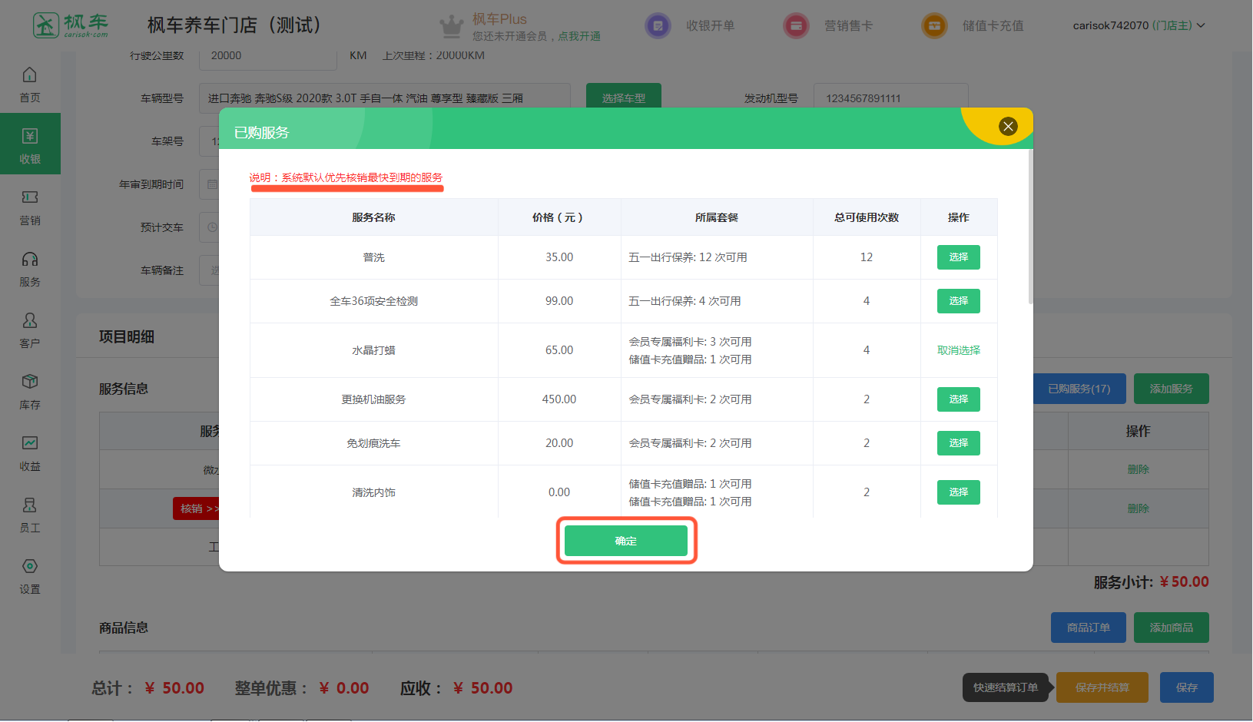Close the 已购服务 dialog with X
Viewport: 1253px width, 722px height.
coord(1008,127)
